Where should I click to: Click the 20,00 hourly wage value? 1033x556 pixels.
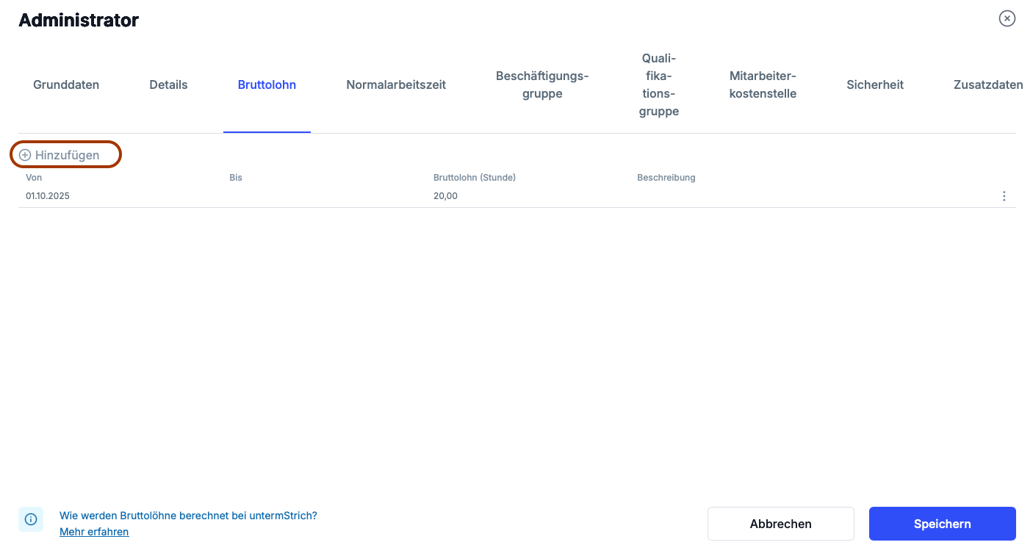point(445,196)
